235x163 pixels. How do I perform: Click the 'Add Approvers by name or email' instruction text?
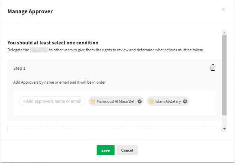(x=60, y=82)
